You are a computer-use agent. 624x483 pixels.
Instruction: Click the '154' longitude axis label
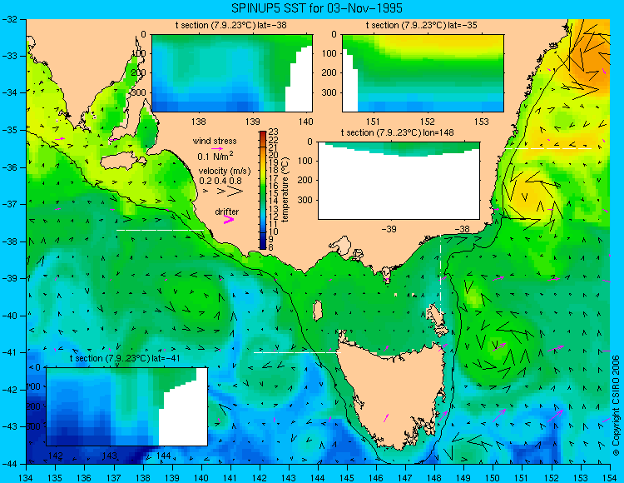[x=609, y=478]
